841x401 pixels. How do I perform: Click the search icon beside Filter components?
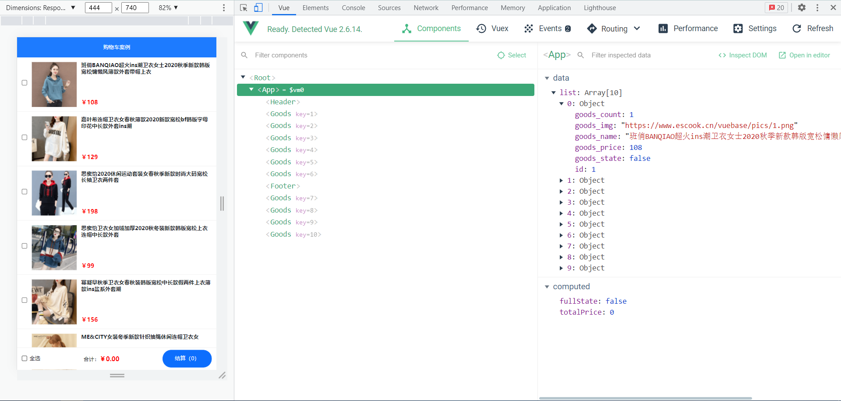[244, 55]
